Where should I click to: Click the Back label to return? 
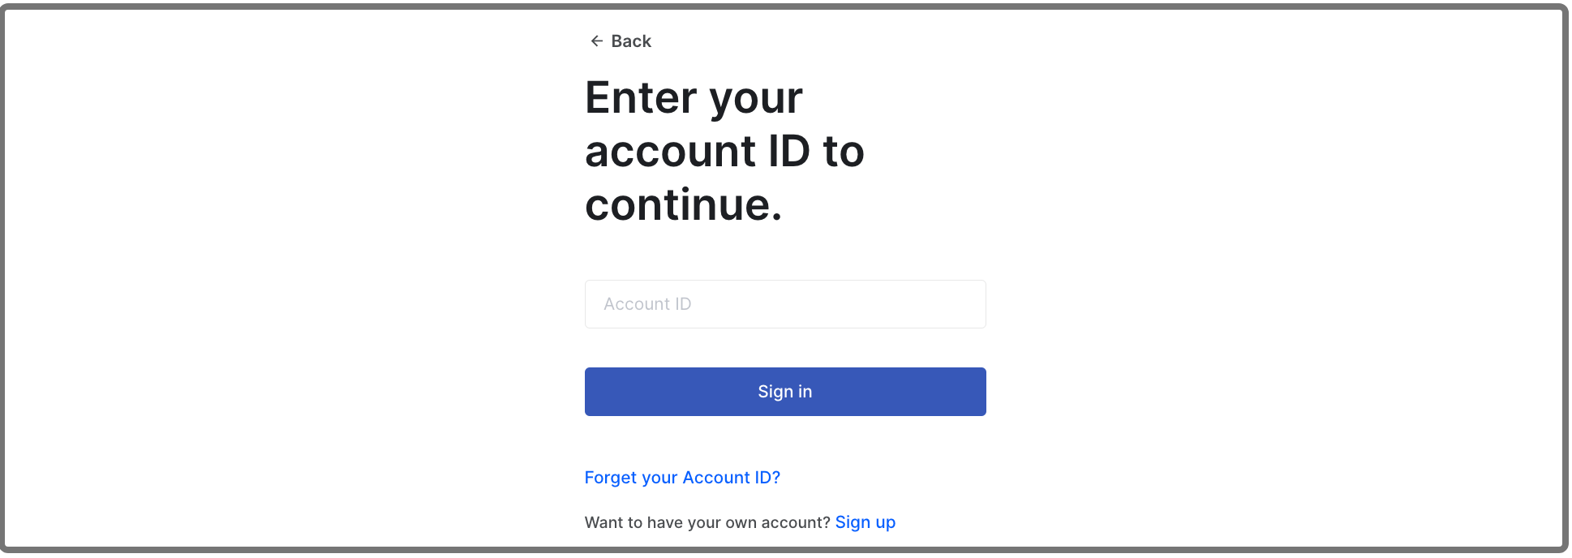(631, 41)
